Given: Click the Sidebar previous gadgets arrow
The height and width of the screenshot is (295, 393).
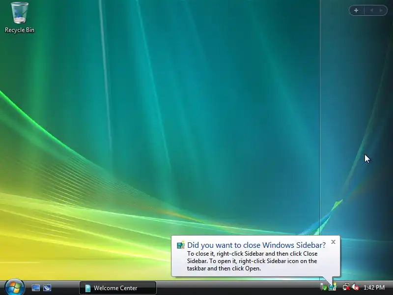Looking at the screenshot, I should 372,10.
